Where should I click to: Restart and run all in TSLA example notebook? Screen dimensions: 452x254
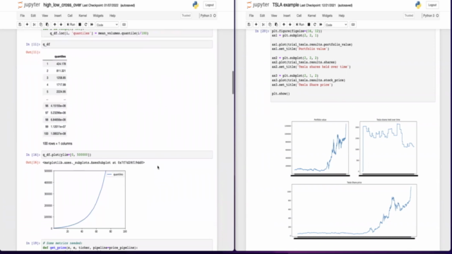click(x=321, y=25)
